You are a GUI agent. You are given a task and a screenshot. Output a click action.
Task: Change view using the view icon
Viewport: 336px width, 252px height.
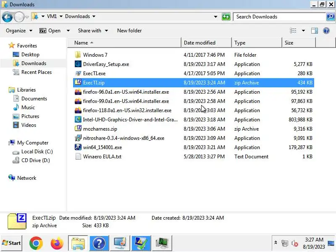293,31
